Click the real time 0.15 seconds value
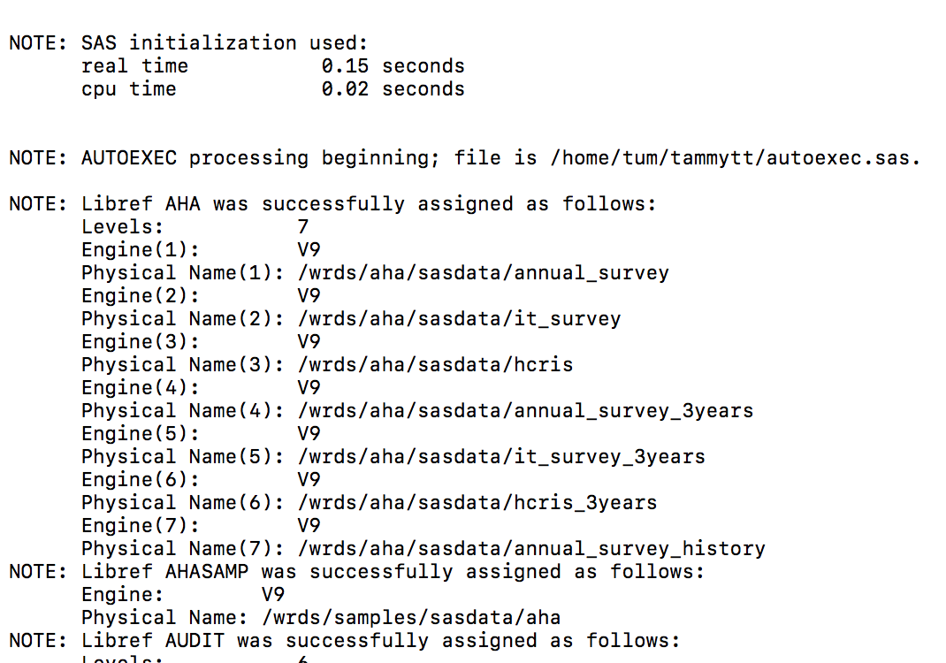The image size is (946, 663). click(x=393, y=66)
